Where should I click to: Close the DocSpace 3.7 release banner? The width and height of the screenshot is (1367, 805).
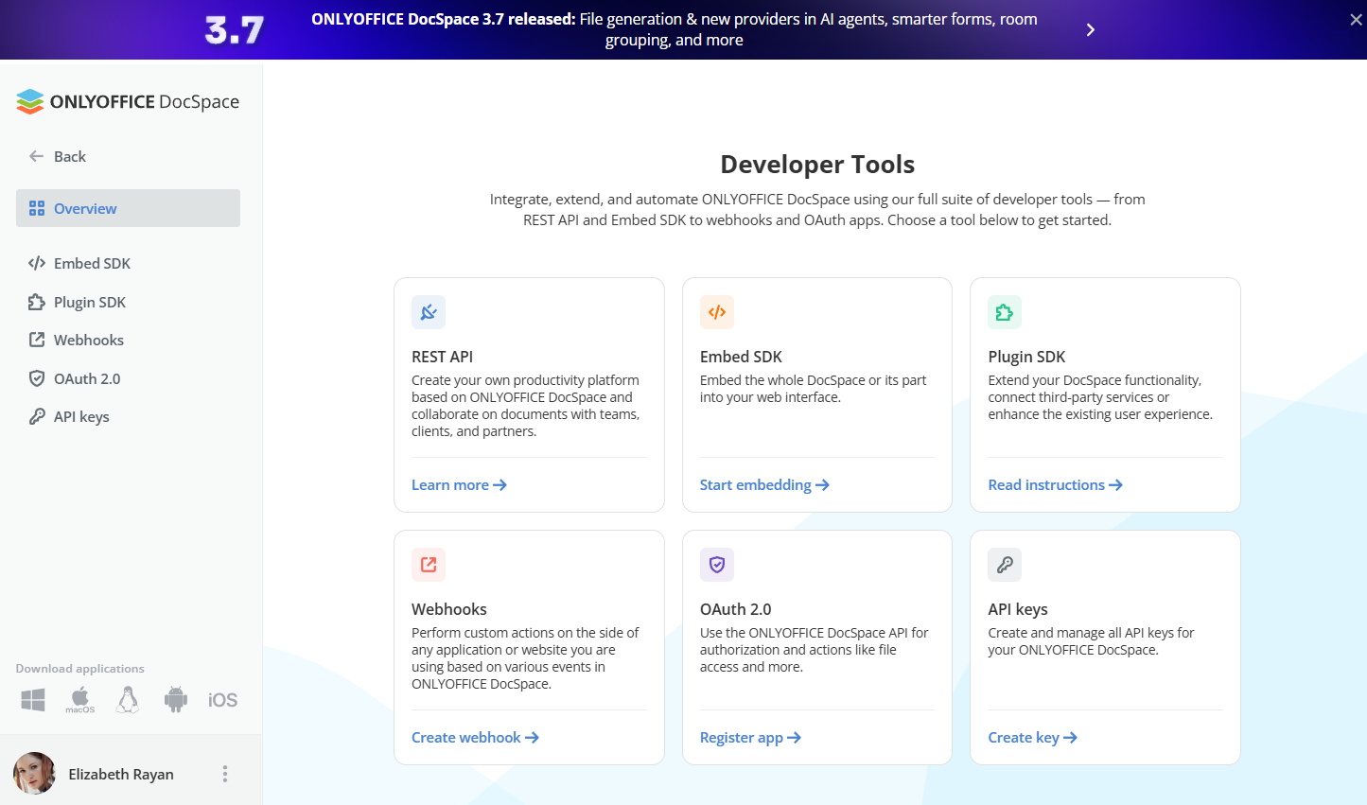pyautogui.click(x=1356, y=20)
